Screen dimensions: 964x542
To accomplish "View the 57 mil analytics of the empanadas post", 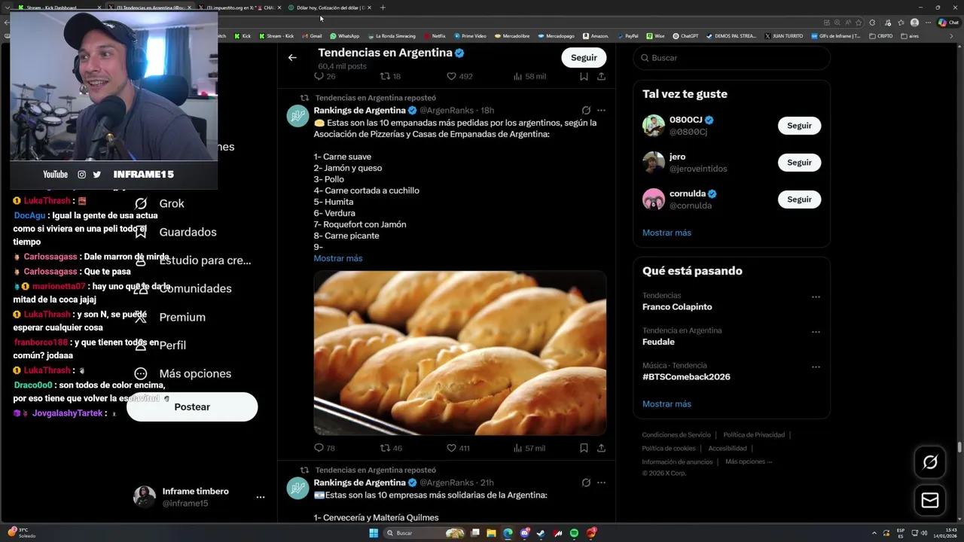I will [529, 448].
